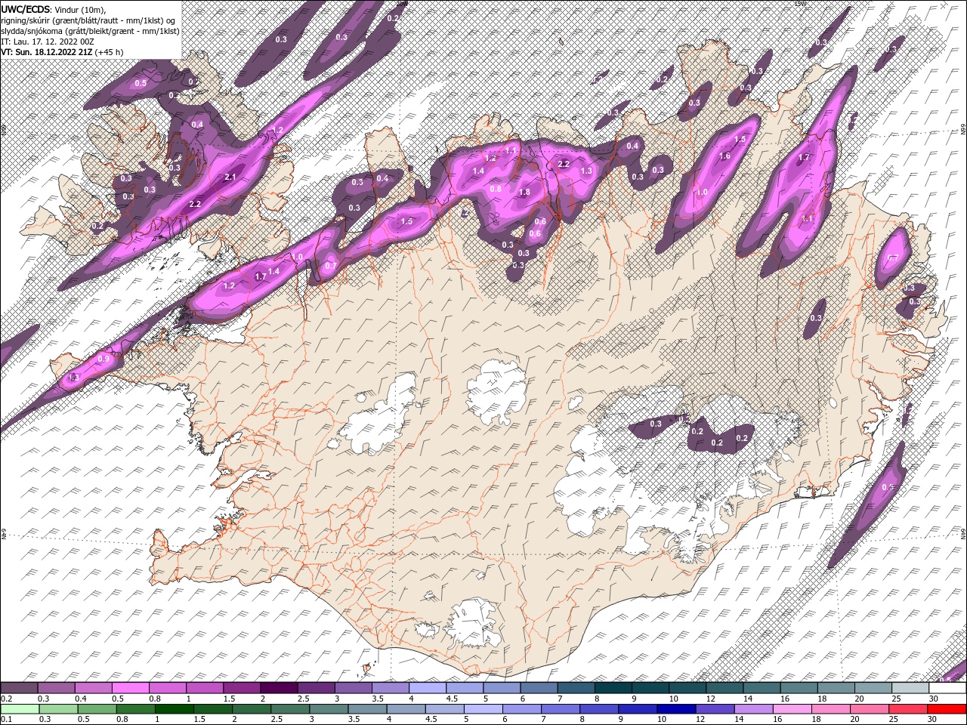Viewport: 967px width, 725px height.
Task: Select the red-pink 25 swatch, lower legend row
Action: coord(908,709)
